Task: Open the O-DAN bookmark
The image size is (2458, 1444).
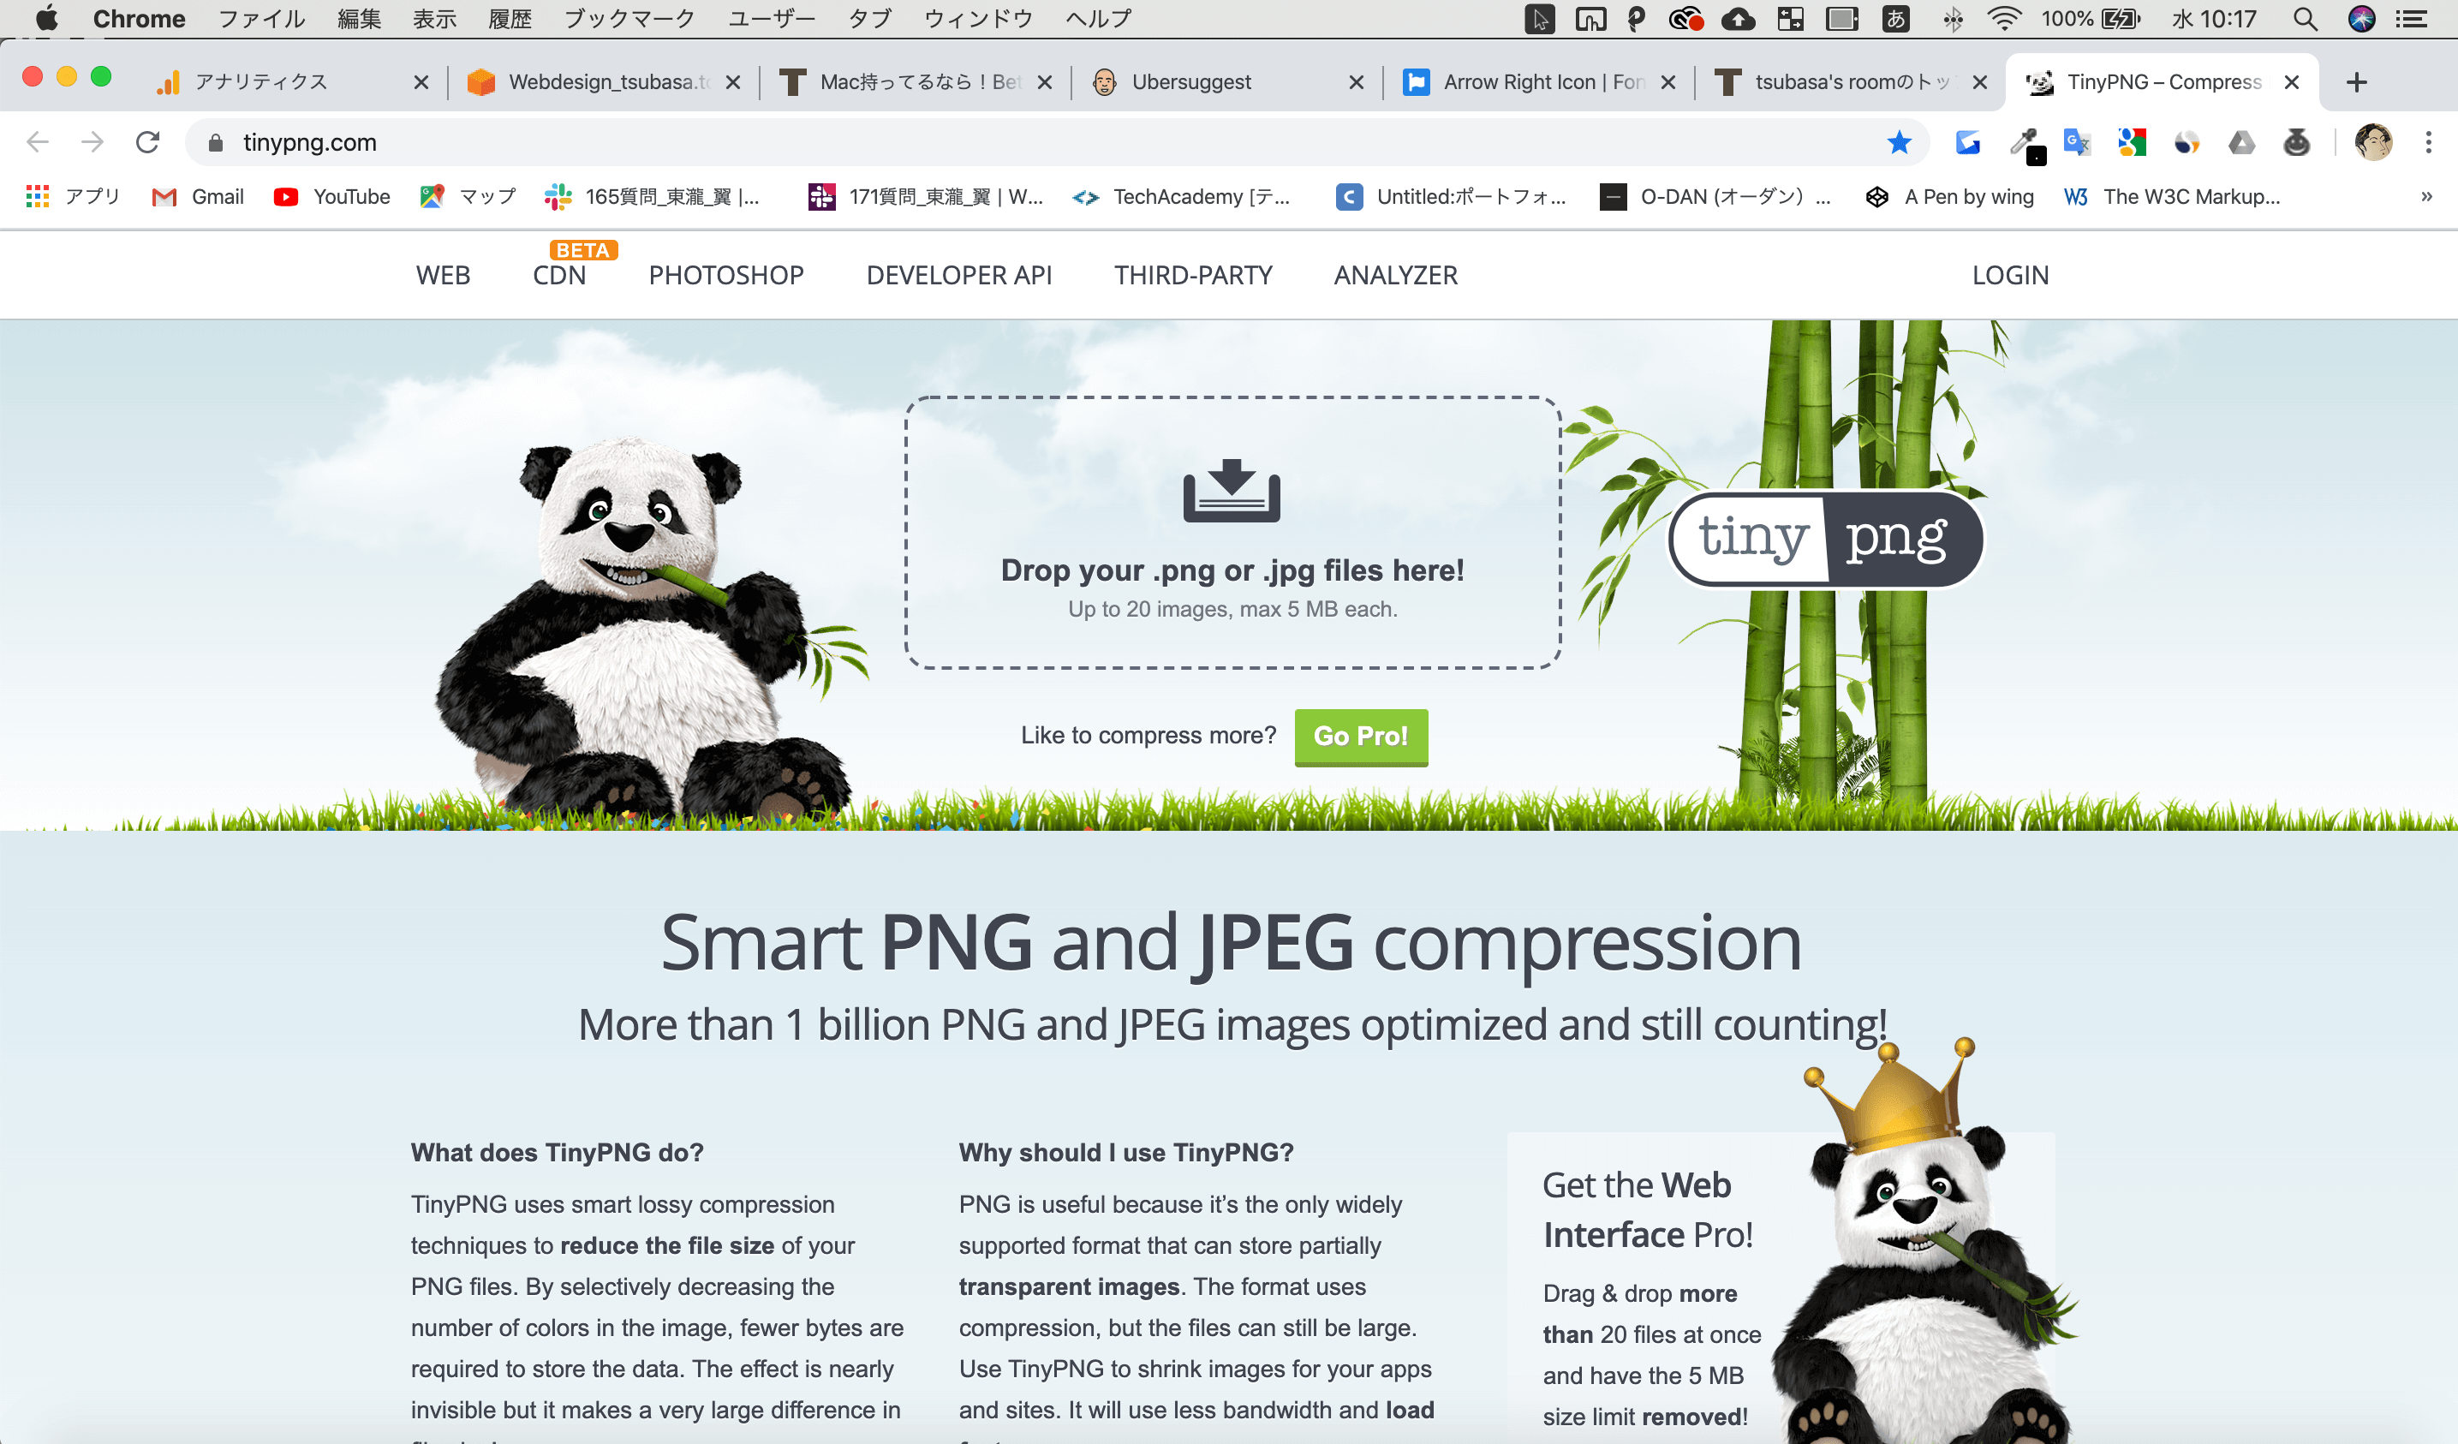Action: (1715, 197)
